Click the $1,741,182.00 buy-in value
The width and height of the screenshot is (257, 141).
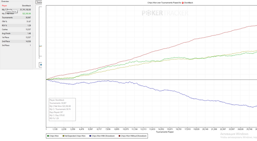[x=25, y=10]
